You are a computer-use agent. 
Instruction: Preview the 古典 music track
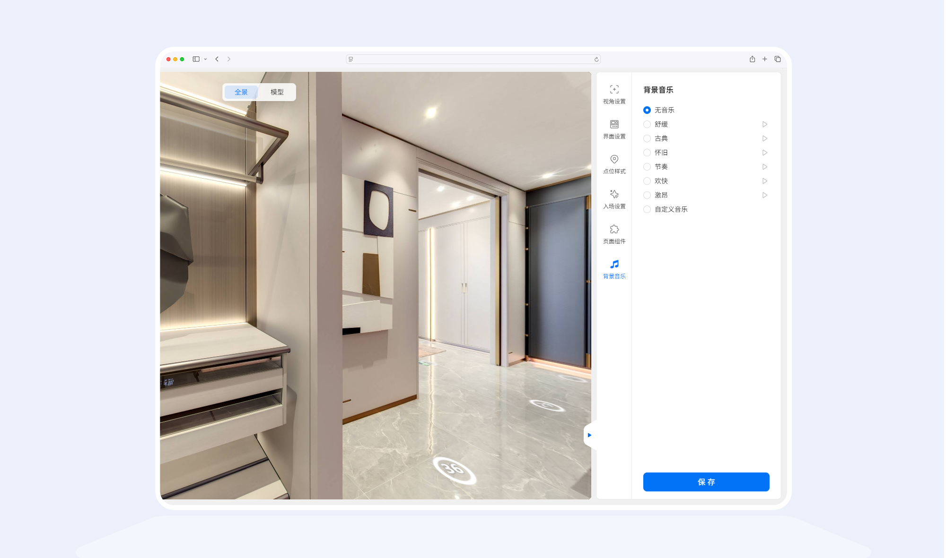(x=764, y=138)
